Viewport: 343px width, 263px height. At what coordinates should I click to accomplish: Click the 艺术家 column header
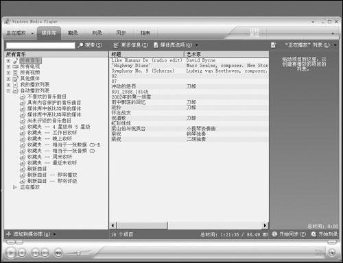click(x=226, y=54)
